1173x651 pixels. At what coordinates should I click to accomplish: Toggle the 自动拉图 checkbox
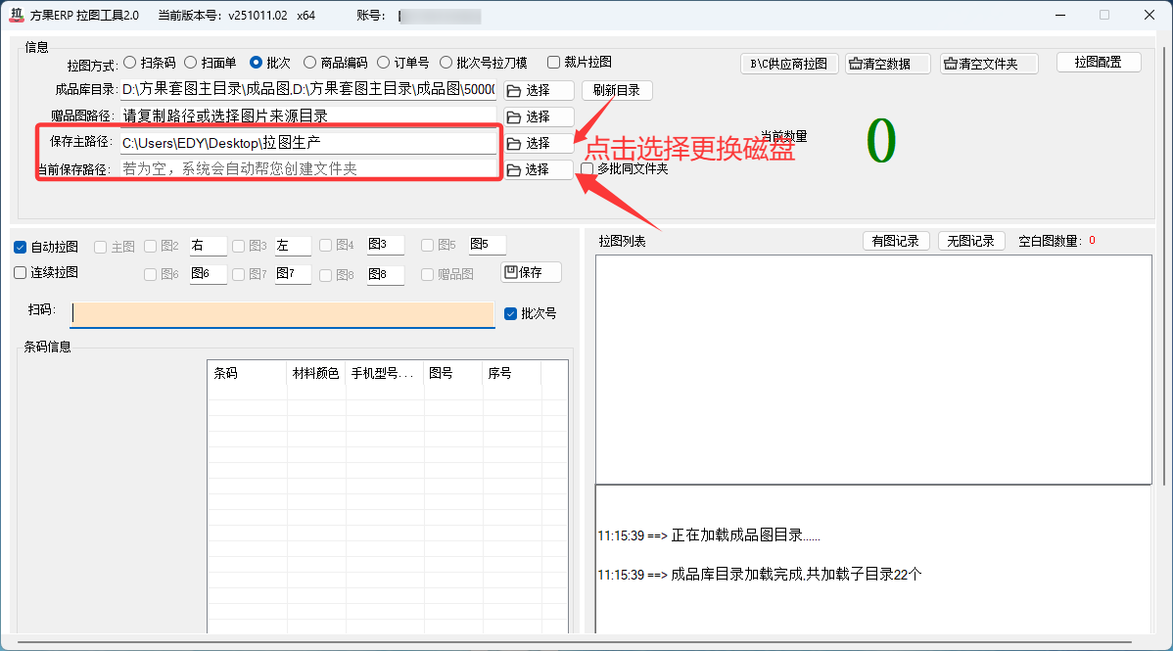click(x=21, y=247)
